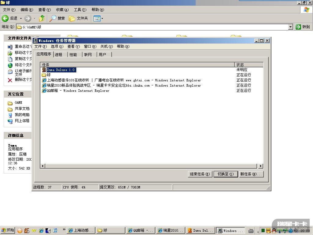Select the 瑞星2010新品体验挑战专区 task row
This screenshot has width=313, height=235.
[121, 85]
